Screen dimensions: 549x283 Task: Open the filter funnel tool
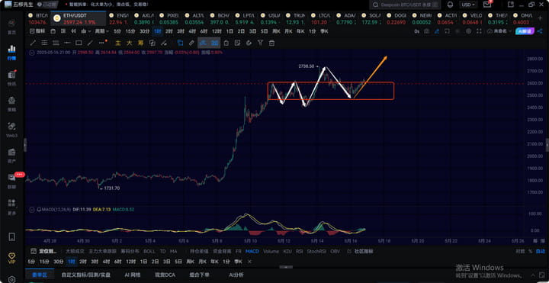tap(260, 43)
